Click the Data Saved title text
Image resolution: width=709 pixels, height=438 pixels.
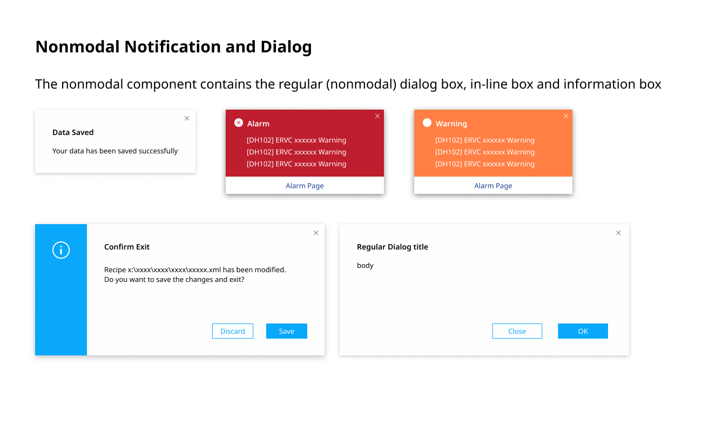(73, 132)
